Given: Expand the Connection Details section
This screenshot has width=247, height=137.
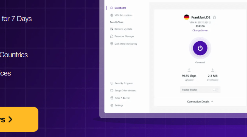Looking at the screenshot, I should click(200, 102).
